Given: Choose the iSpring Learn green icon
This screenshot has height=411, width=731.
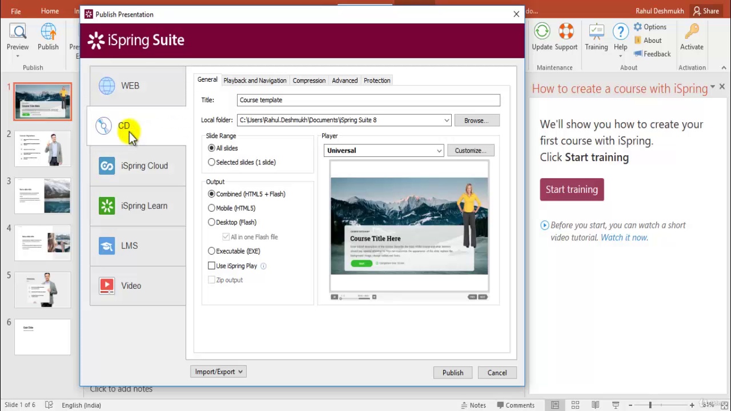Looking at the screenshot, I should coord(107,205).
